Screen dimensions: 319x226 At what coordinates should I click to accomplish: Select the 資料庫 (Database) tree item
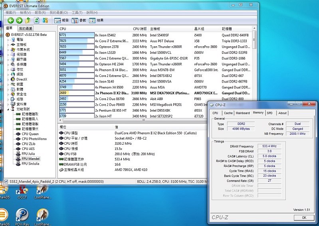[22, 104]
